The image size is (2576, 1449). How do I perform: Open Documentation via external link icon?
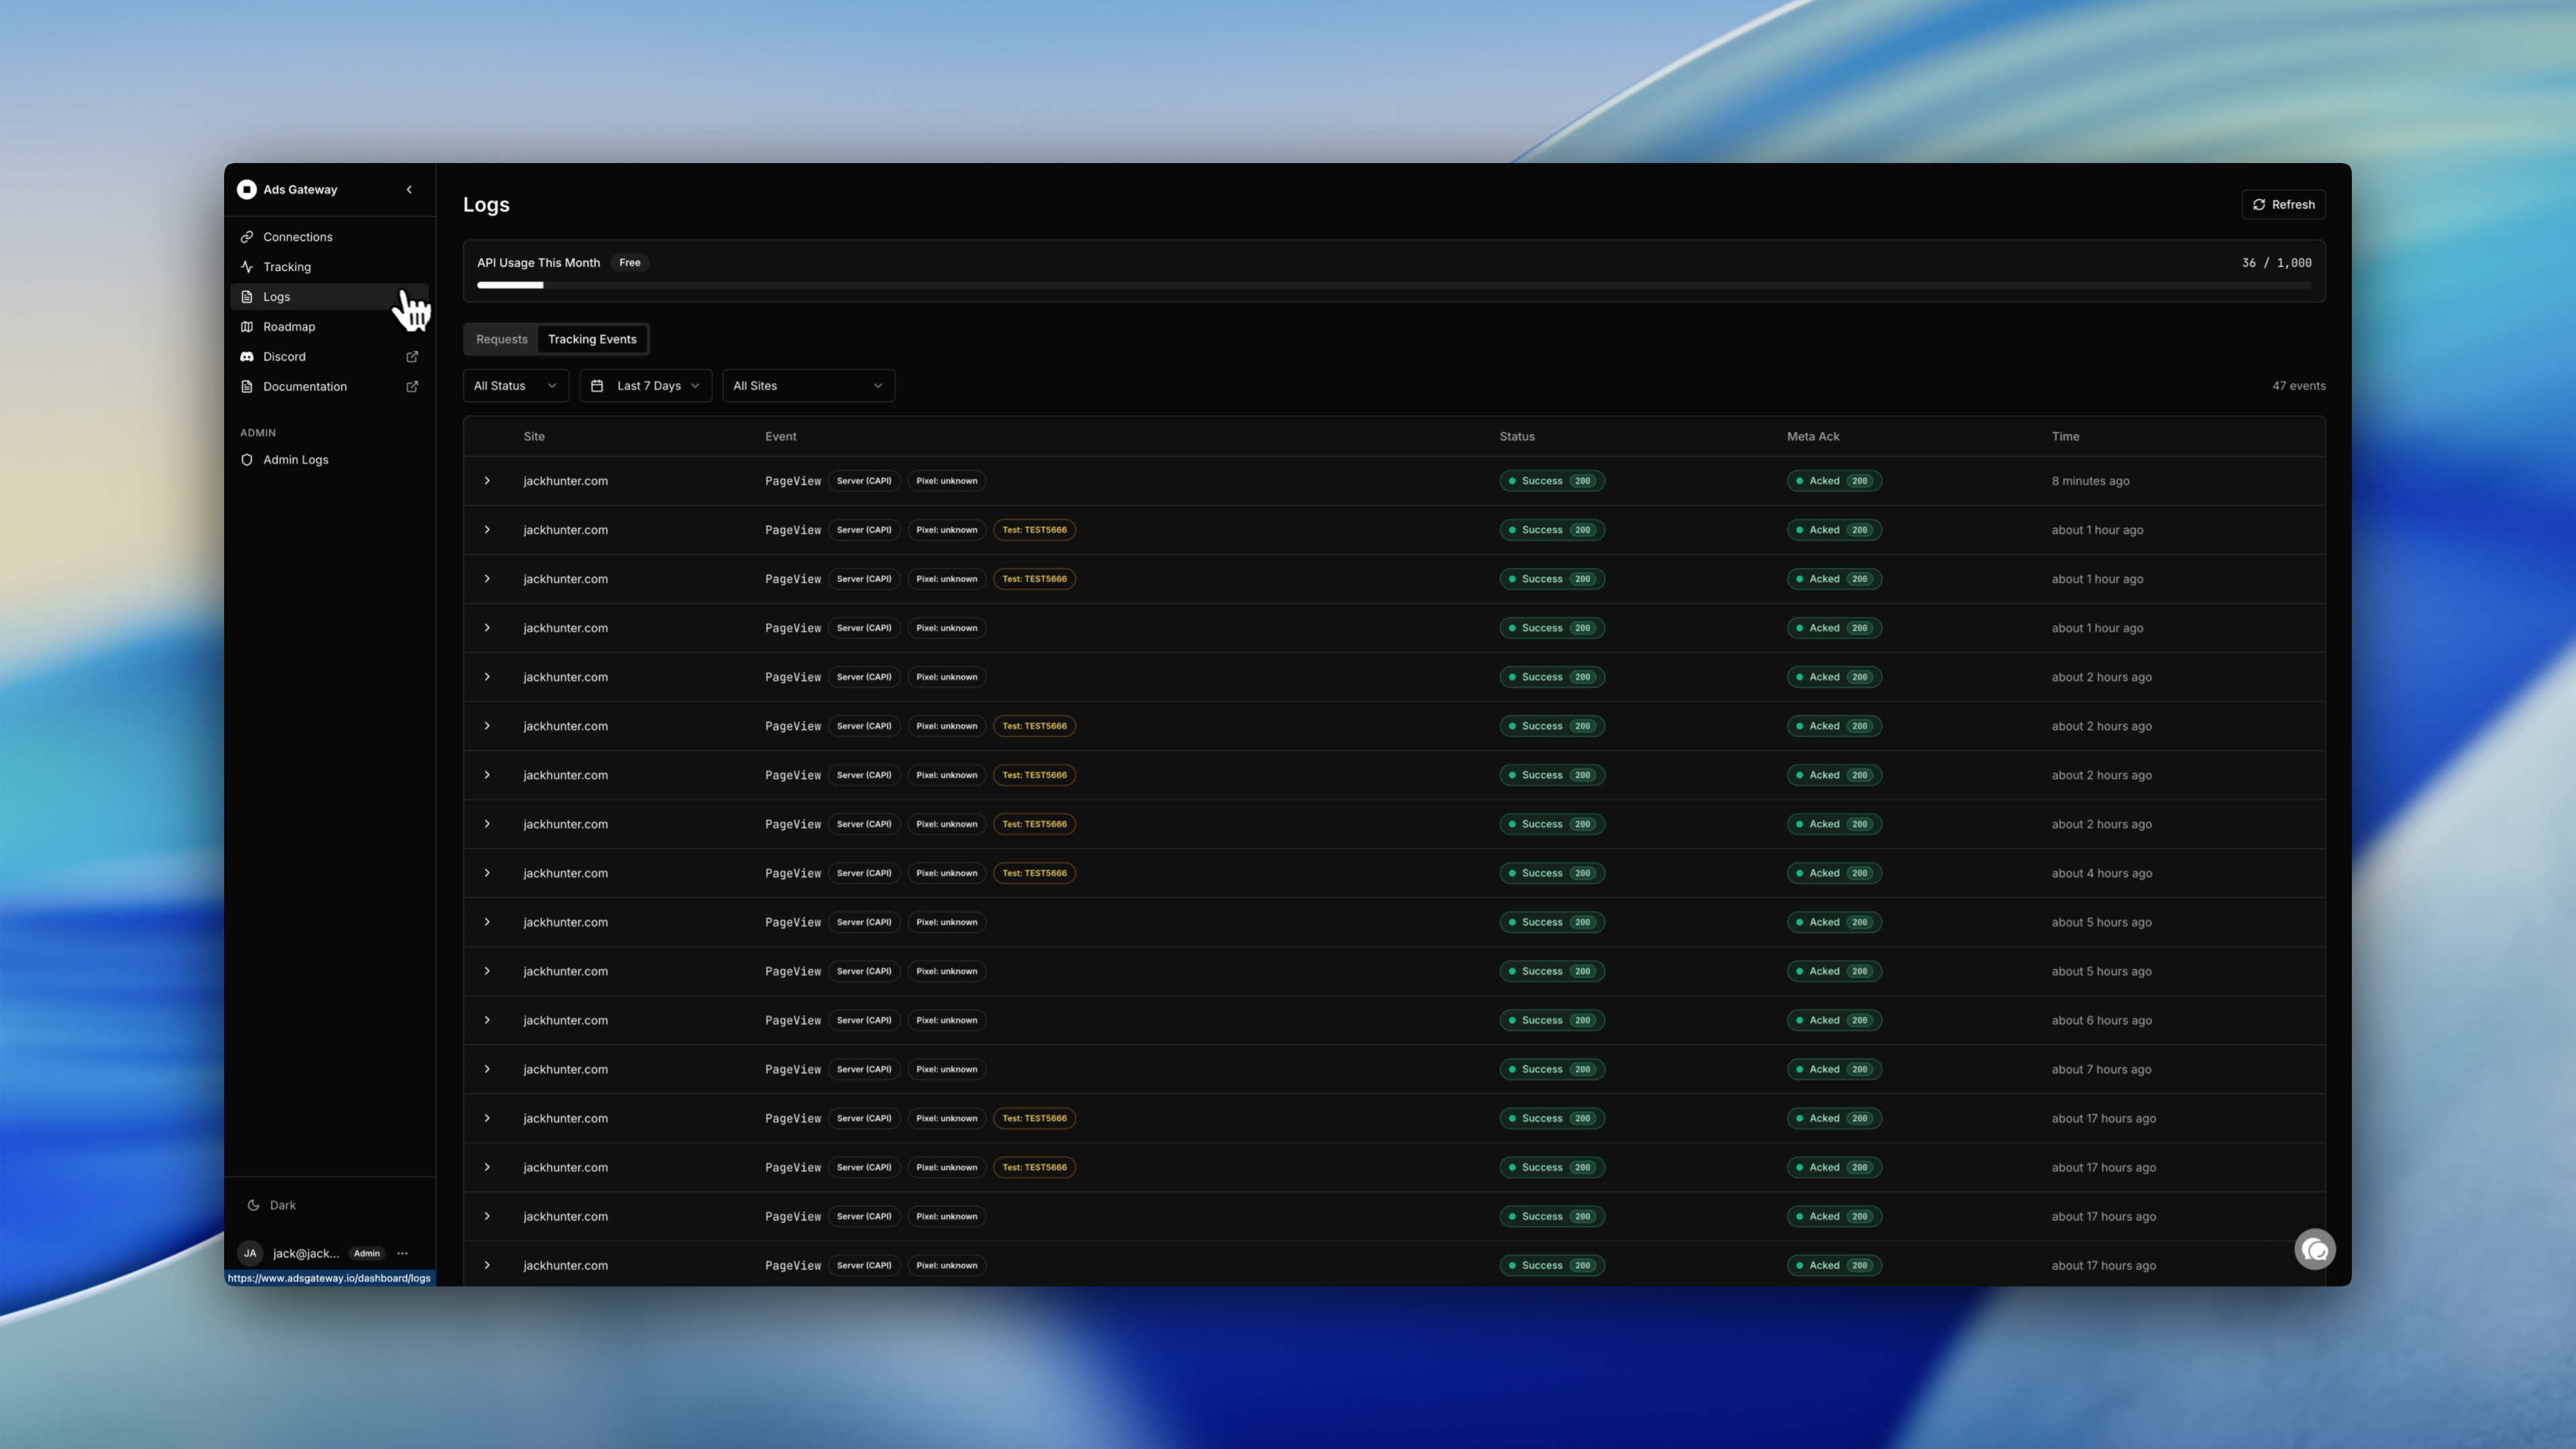412,386
